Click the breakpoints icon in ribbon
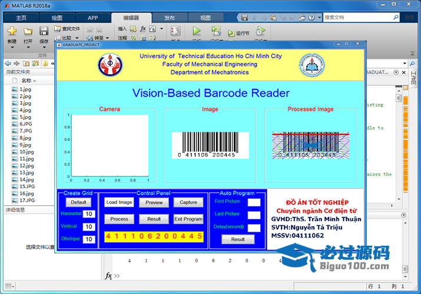421x294 pixels. pyautogui.click(x=175, y=31)
